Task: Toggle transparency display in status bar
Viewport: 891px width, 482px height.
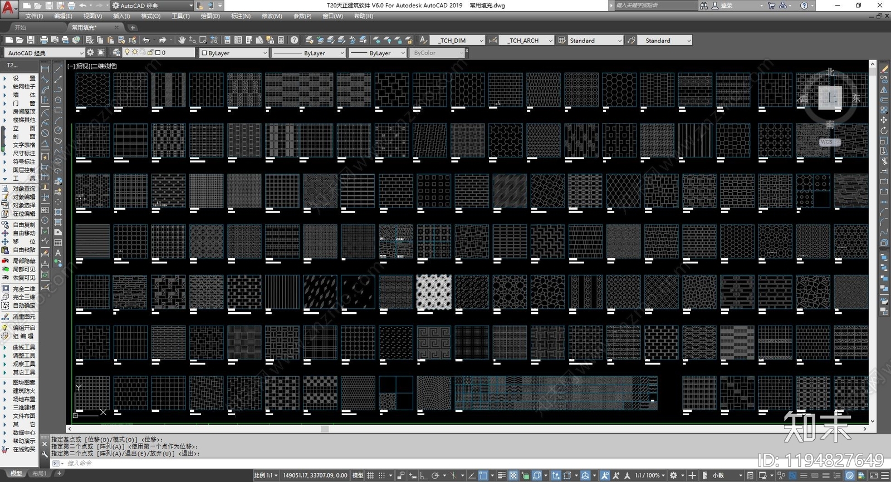Action: click(x=513, y=475)
